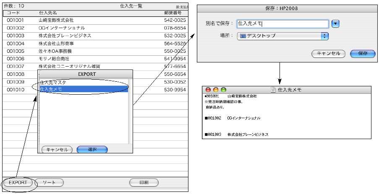Click キャンセル in the EXPORT dialog

point(57,149)
